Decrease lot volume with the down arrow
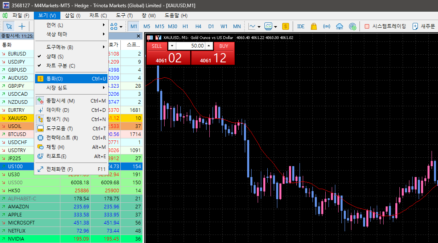This screenshot has width=438, height=243. (x=172, y=46)
